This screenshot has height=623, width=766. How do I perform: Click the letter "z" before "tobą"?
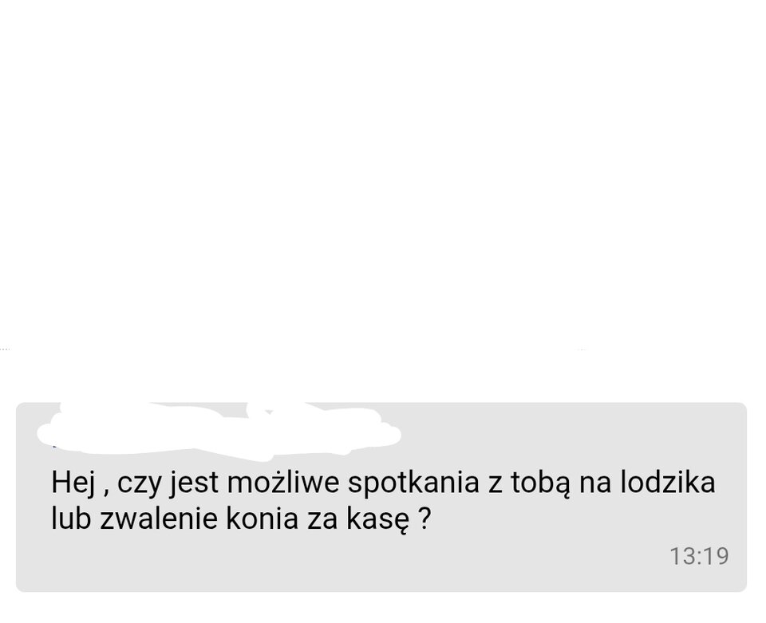(x=495, y=484)
